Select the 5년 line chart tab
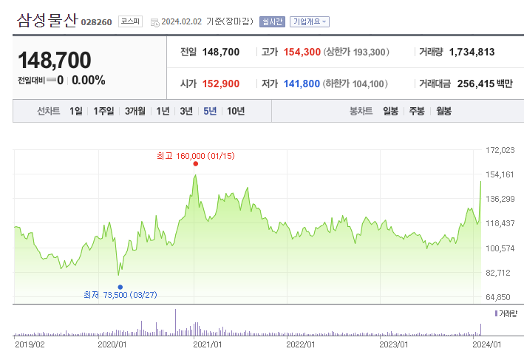 [210, 111]
